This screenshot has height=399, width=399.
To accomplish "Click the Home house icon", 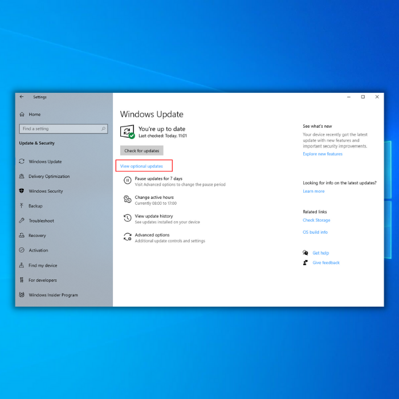I will click(22, 115).
